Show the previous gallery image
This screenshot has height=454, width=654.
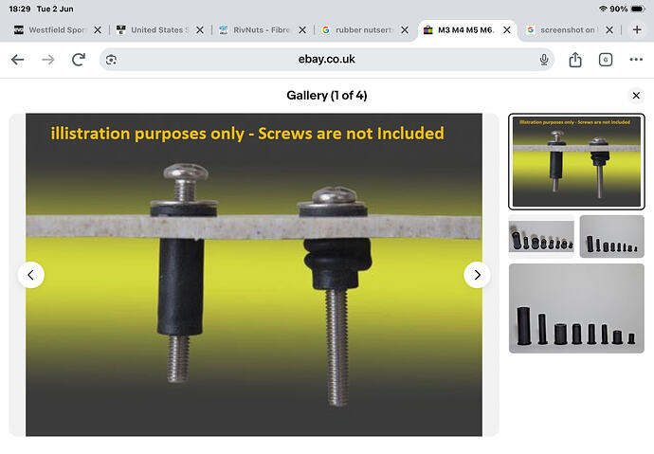(31, 275)
